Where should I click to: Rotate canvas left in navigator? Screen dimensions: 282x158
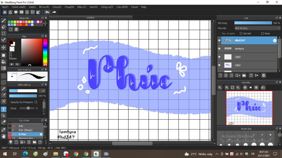[x=245, y=88]
